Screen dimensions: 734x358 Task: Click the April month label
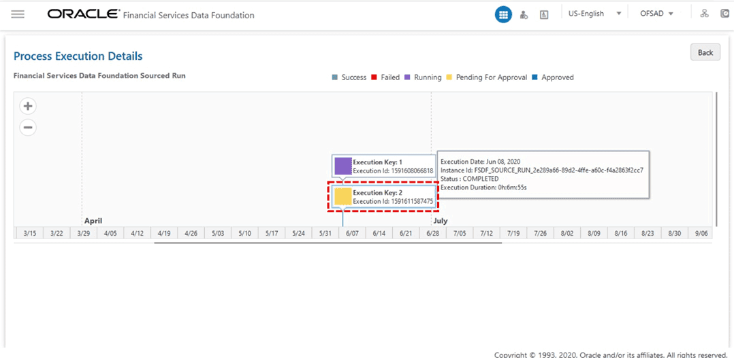click(93, 221)
